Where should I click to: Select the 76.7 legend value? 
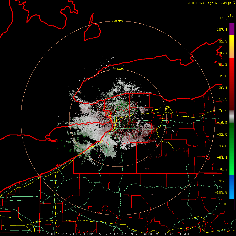point(223,53)
